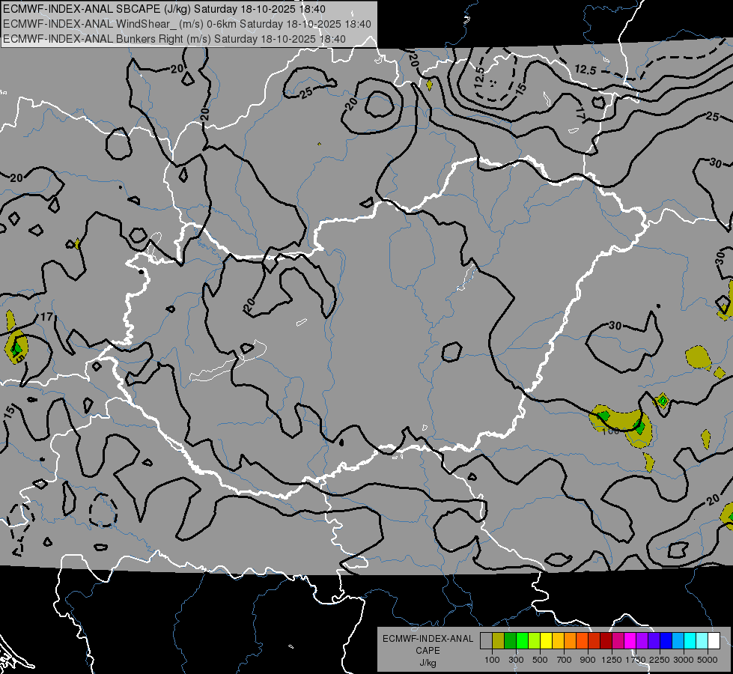Click the legend tick label 700
733x674 pixels.
[565, 660]
